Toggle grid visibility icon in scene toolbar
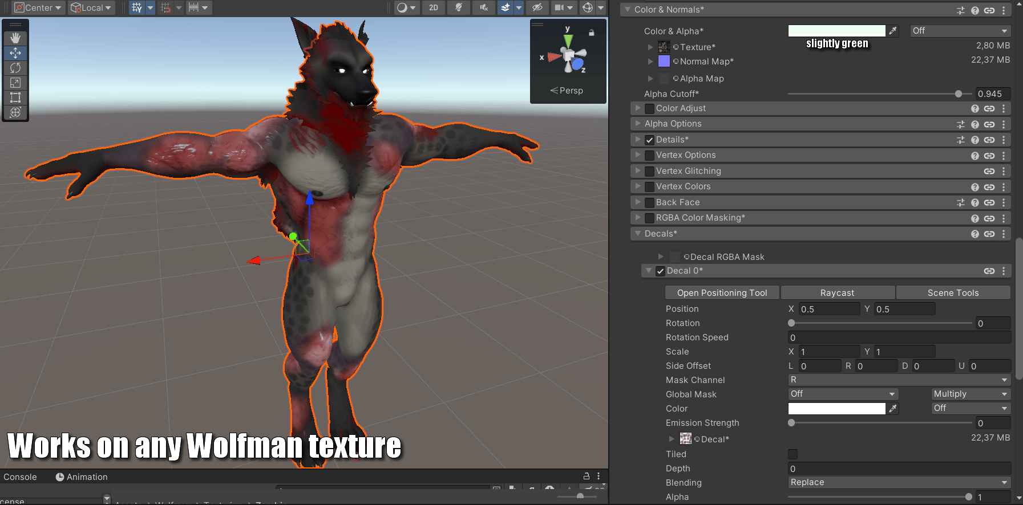The height and width of the screenshot is (505, 1023). [x=137, y=7]
